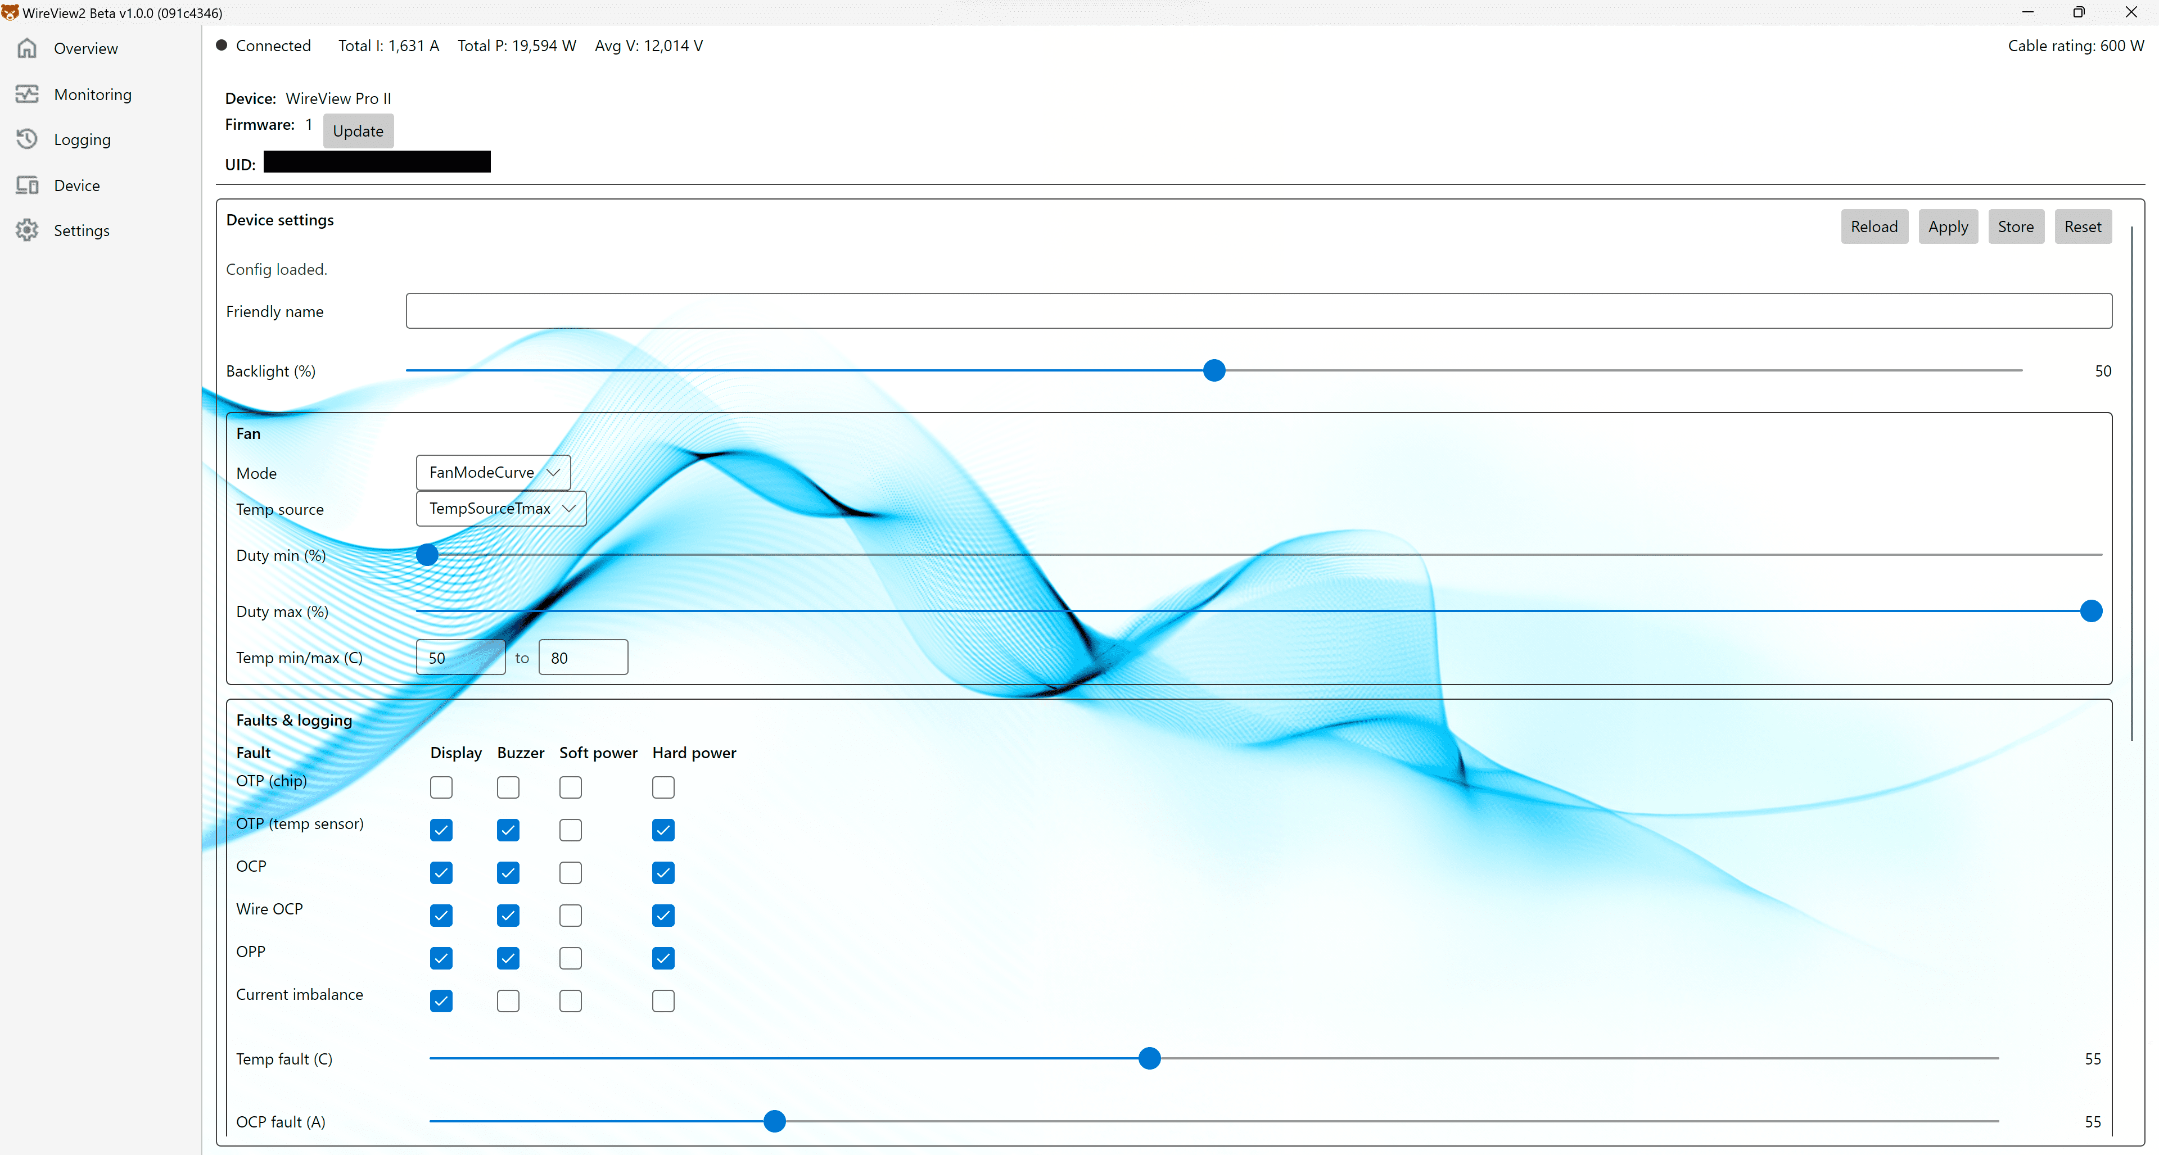Click the Backlight slider handle
2159x1155 pixels.
click(x=1214, y=370)
